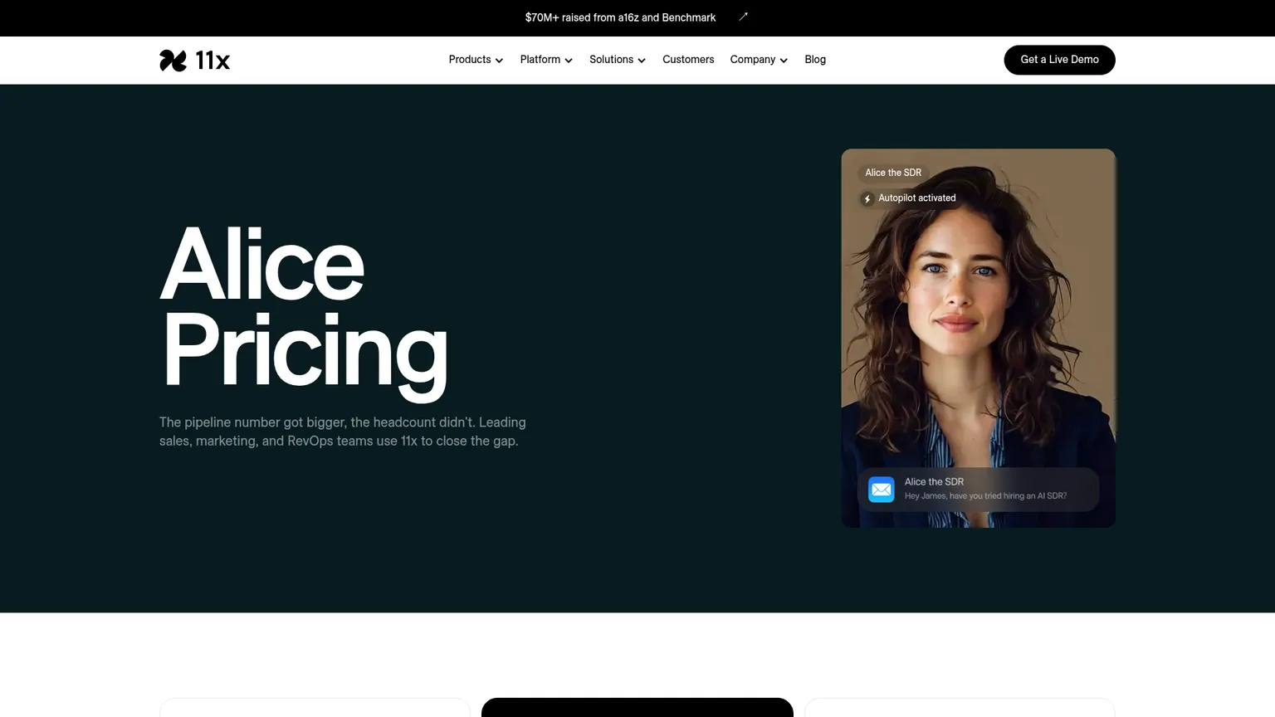Expand the Solutions dropdown menu
Image resolution: width=1275 pixels, height=717 pixels.
coord(618,60)
